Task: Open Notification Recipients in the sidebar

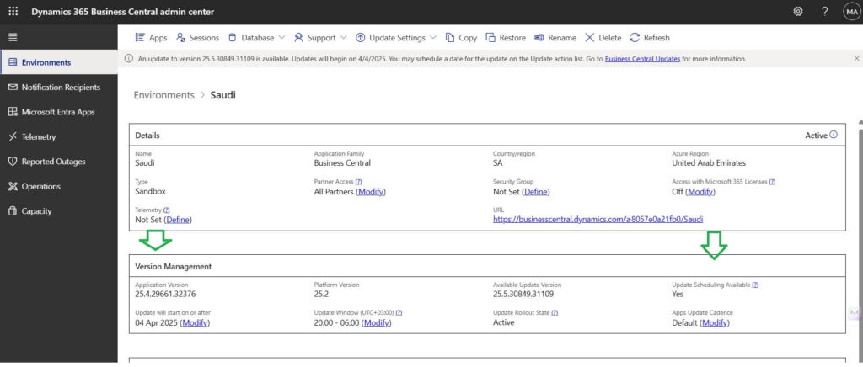Action: click(x=59, y=88)
